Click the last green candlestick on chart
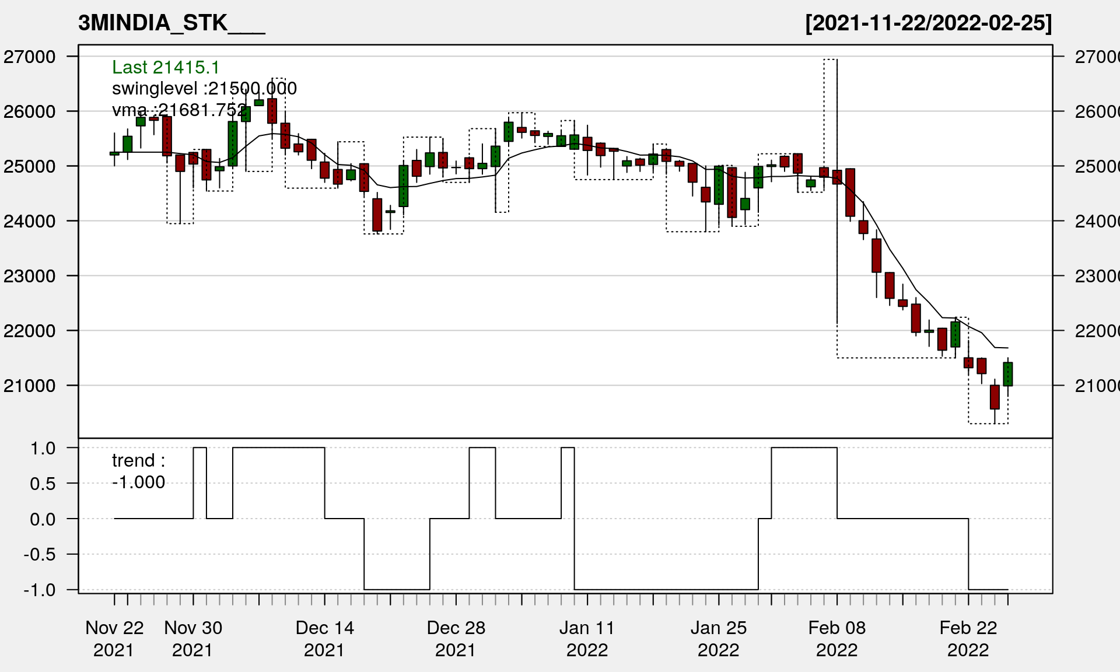 (x=1007, y=374)
